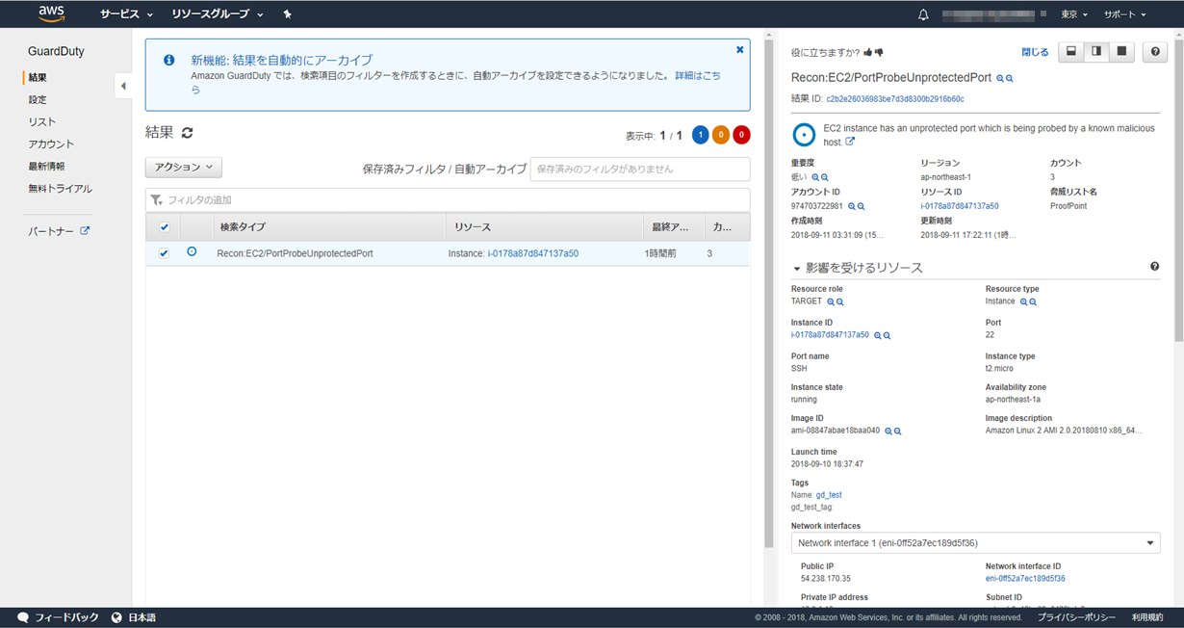1184x628 pixels.
Task: Open the アクション dropdown
Action: coord(184,168)
